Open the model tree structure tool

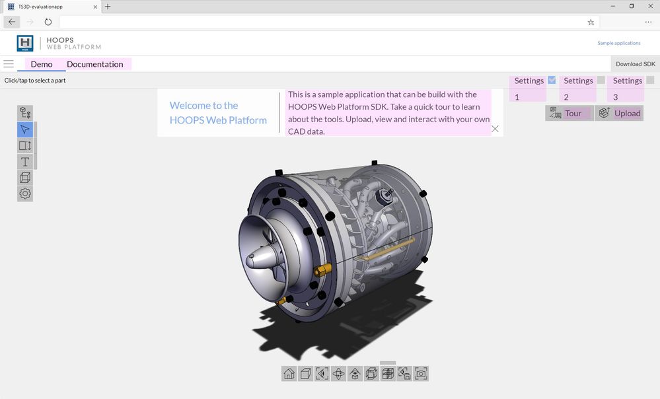pos(25,113)
